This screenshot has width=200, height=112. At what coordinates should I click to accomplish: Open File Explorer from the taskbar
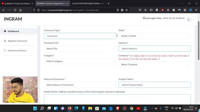90,108
